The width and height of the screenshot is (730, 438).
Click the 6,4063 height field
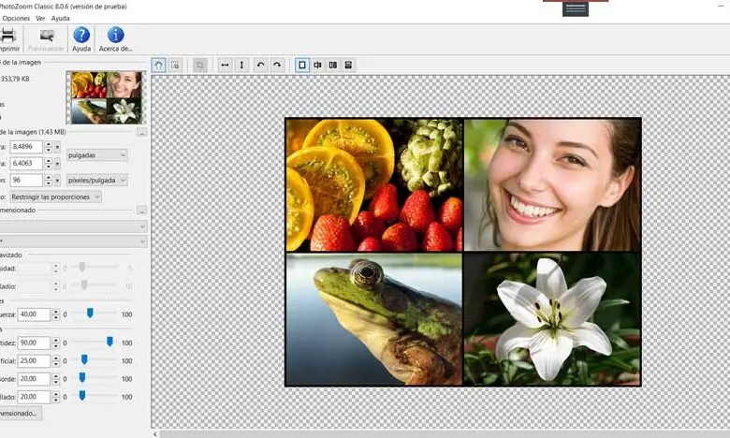[x=26, y=164]
